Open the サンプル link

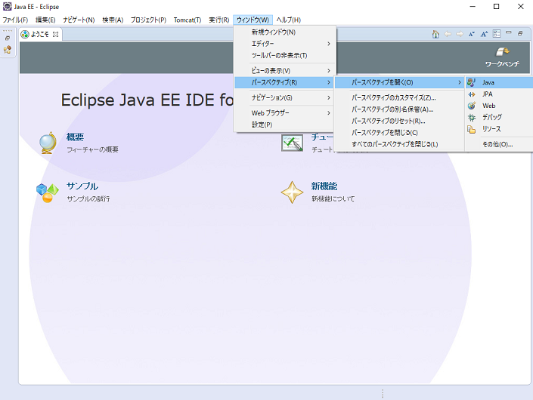(x=82, y=186)
